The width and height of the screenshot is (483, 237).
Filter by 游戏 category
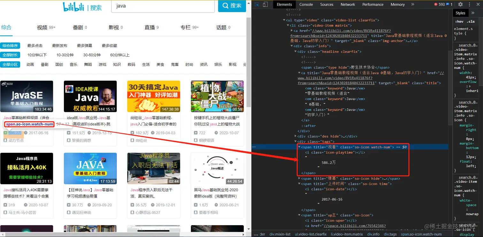102,64
